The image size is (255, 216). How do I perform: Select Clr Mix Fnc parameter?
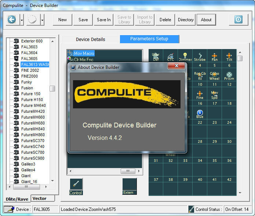(x=84, y=60)
